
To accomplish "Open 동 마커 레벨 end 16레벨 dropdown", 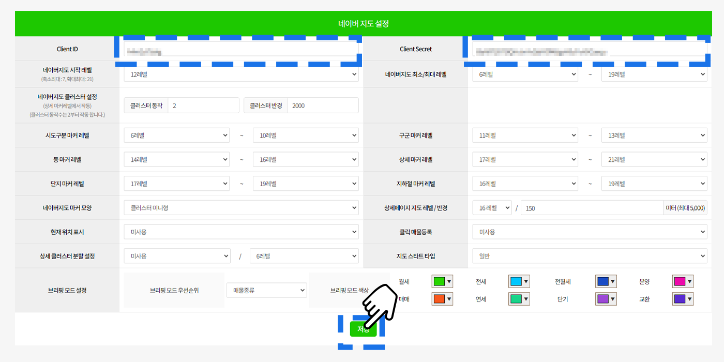I will click(306, 160).
